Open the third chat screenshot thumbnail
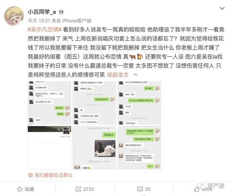The image size is (232, 196). [x=139, y=103]
